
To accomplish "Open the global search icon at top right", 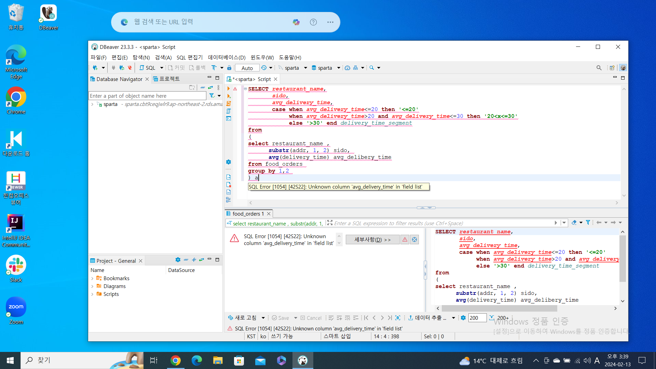I will (599, 68).
